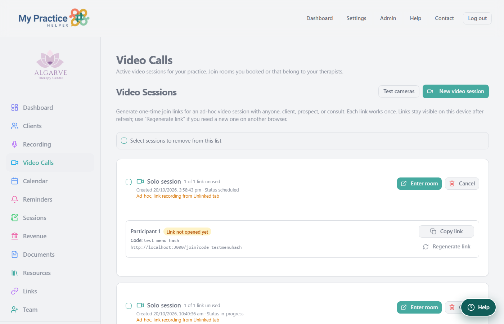Select the 10:49:36 am Solo session checkbox
Image resolution: width=504 pixels, height=324 pixels.
[x=129, y=306]
